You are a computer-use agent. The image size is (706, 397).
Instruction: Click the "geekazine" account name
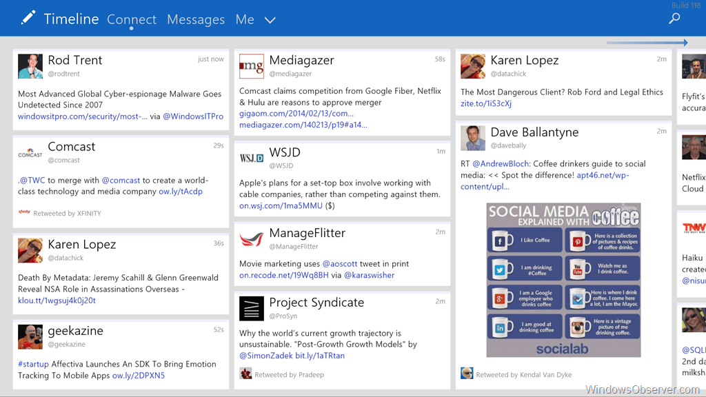click(76, 331)
